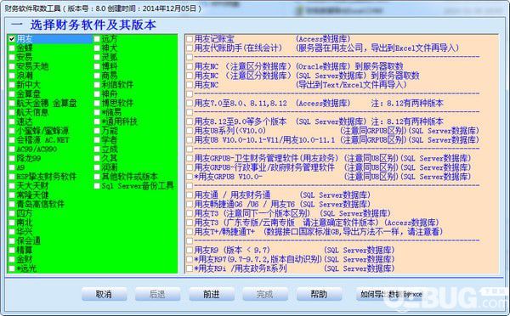Tick the 南北 checkbox

click(12, 223)
